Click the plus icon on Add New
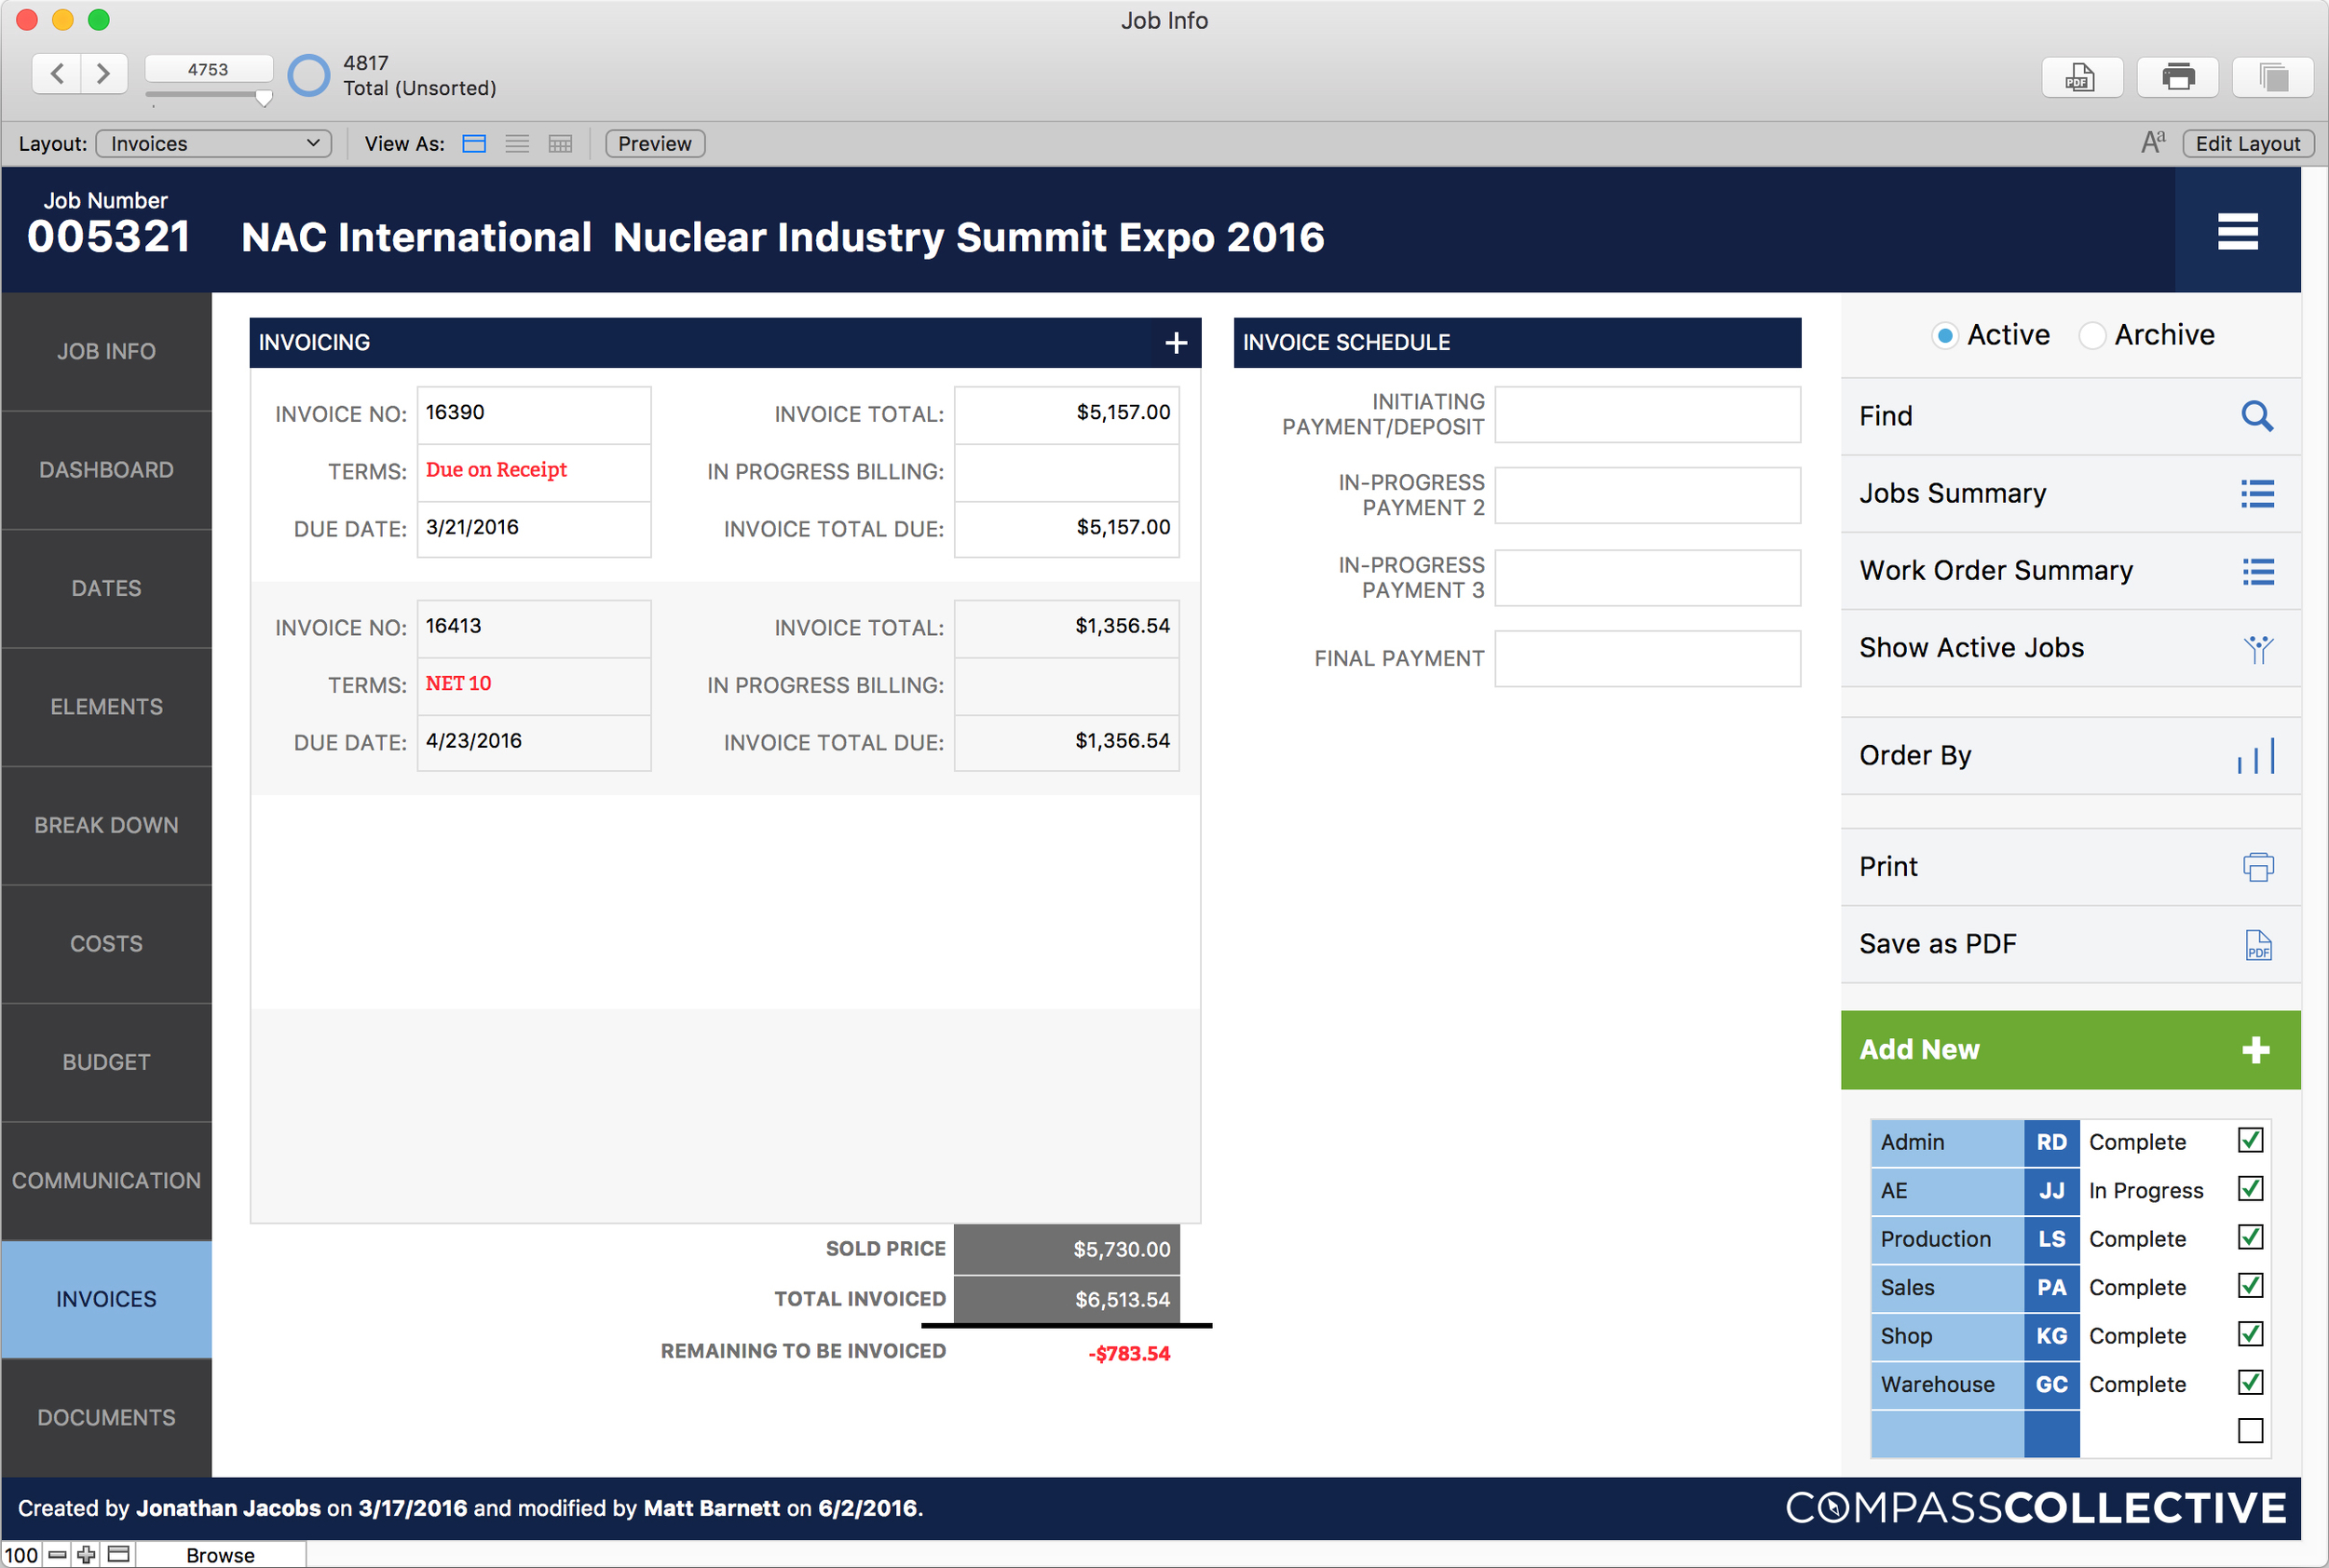This screenshot has height=1568, width=2329. [2255, 1050]
